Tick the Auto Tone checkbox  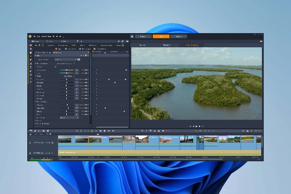click(x=74, y=76)
